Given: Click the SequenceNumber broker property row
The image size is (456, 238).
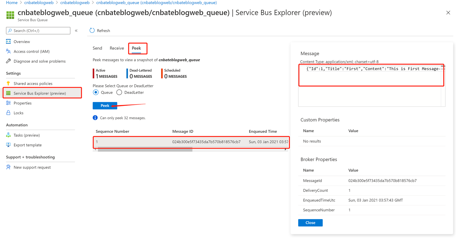Looking at the screenshot, I should coord(372,210).
